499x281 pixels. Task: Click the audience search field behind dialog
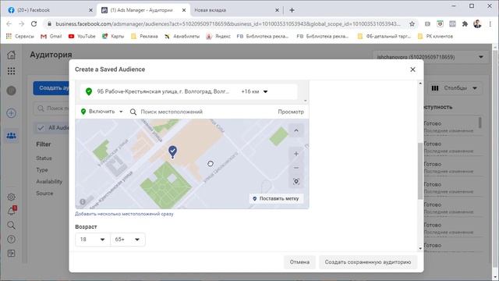(52, 108)
